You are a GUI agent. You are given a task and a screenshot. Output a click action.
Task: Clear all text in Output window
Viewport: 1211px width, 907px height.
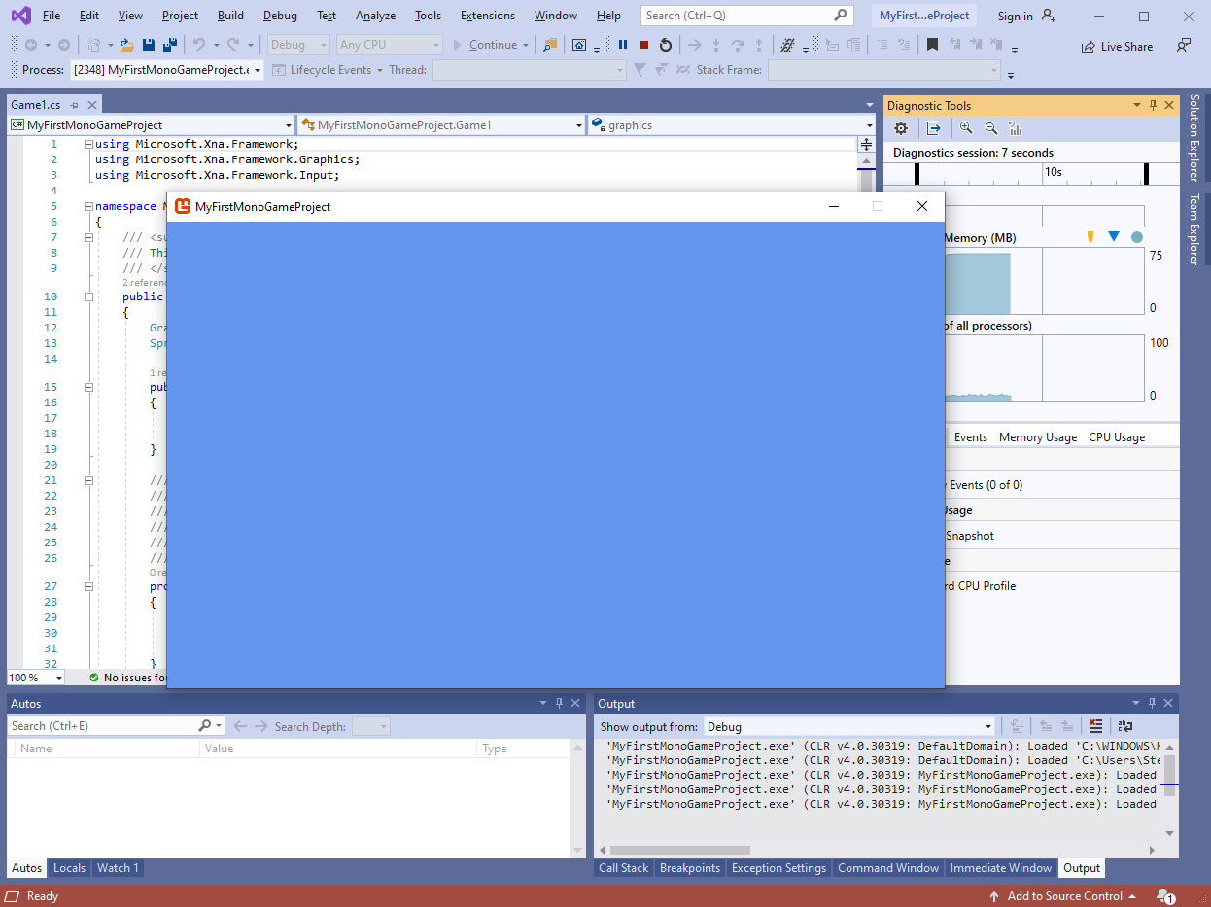tap(1096, 726)
